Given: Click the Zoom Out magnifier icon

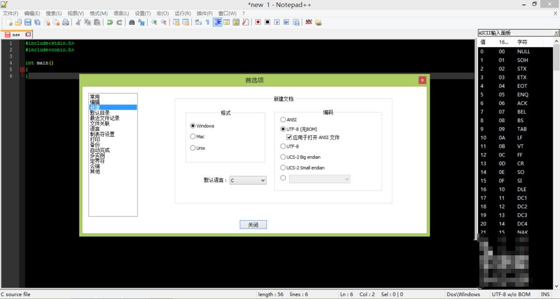Looking at the screenshot, I should (x=164, y=22).
